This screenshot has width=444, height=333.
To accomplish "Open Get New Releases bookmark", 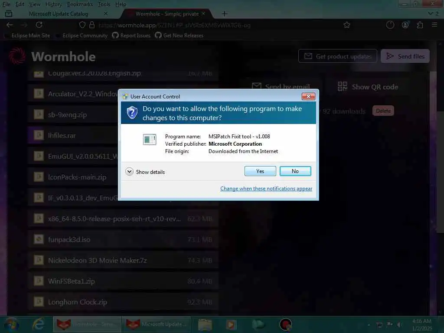I will tap(179, 36).
